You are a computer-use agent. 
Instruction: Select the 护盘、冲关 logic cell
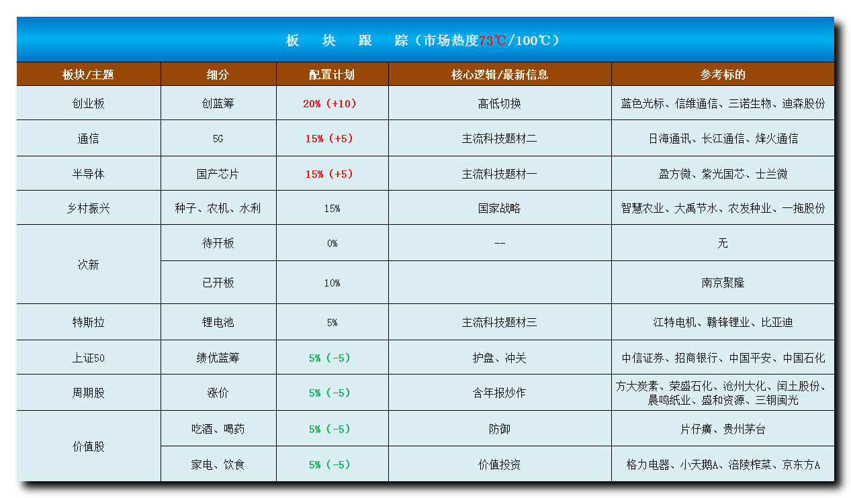pyautogui.click(x=500, y=358)
